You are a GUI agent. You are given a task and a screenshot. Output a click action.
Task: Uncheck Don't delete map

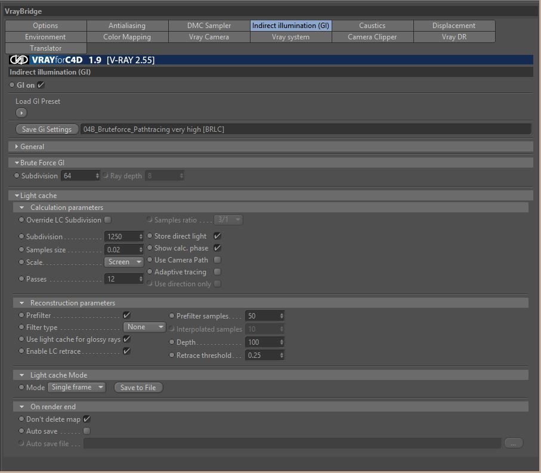click(86, 419)
